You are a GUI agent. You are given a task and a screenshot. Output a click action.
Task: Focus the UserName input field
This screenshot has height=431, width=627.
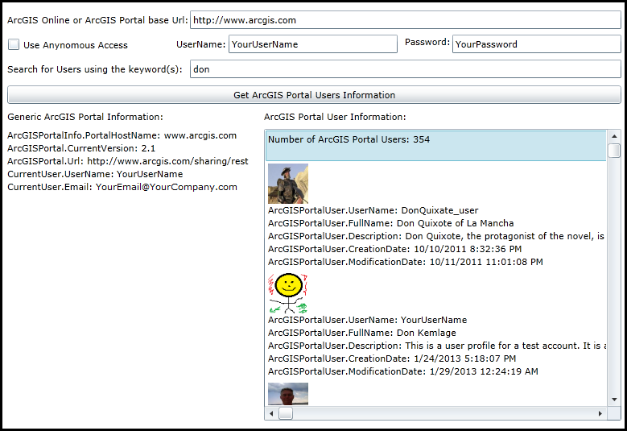pyautogui.click(x=313, y=44)
